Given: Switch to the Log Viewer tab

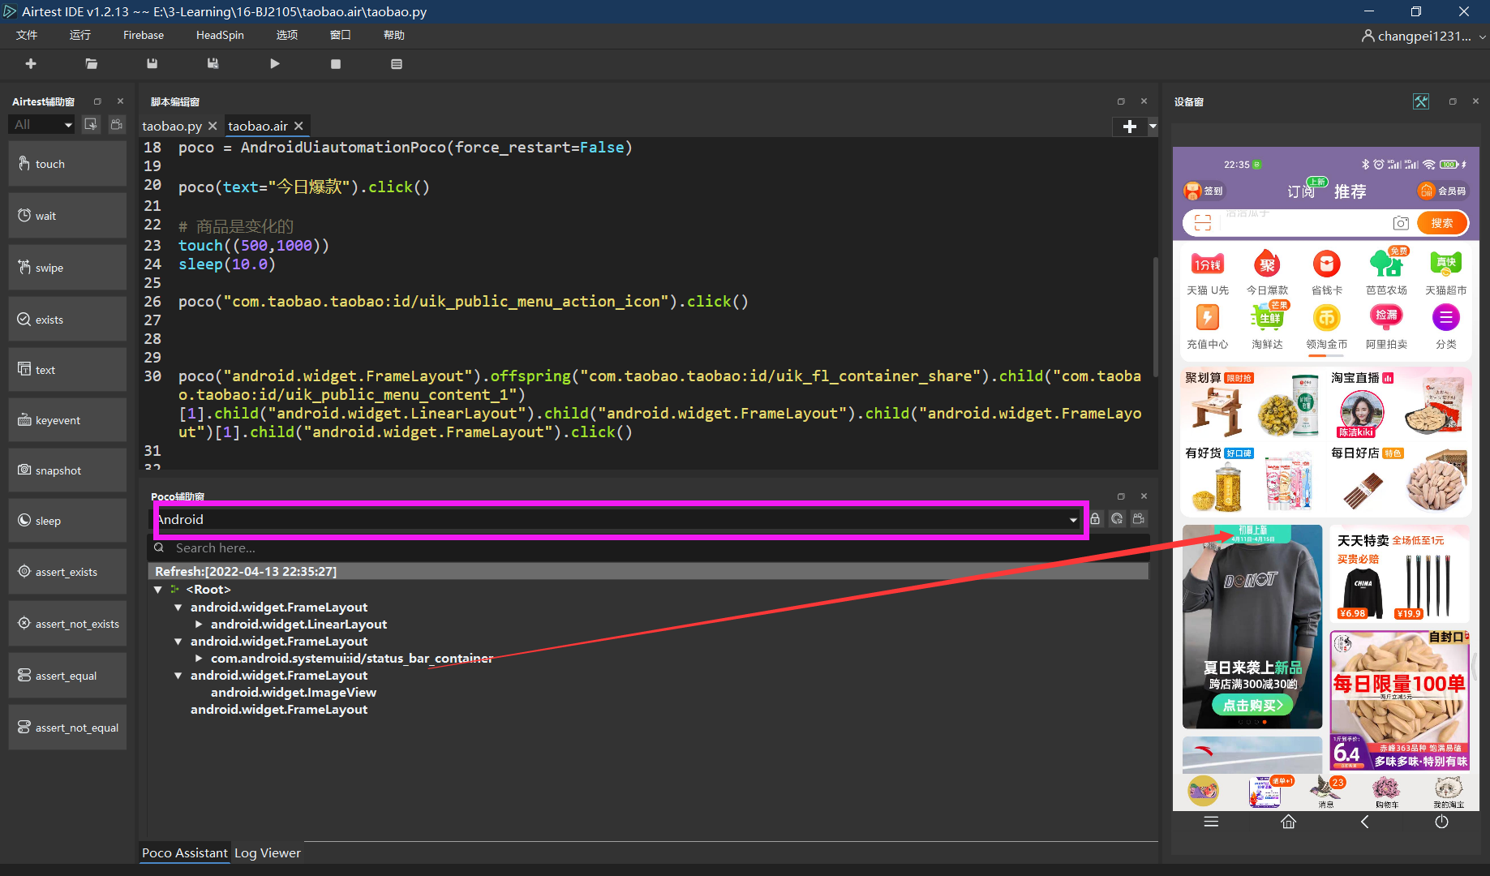Looking at the screenshot, I should tap(268, 852).
